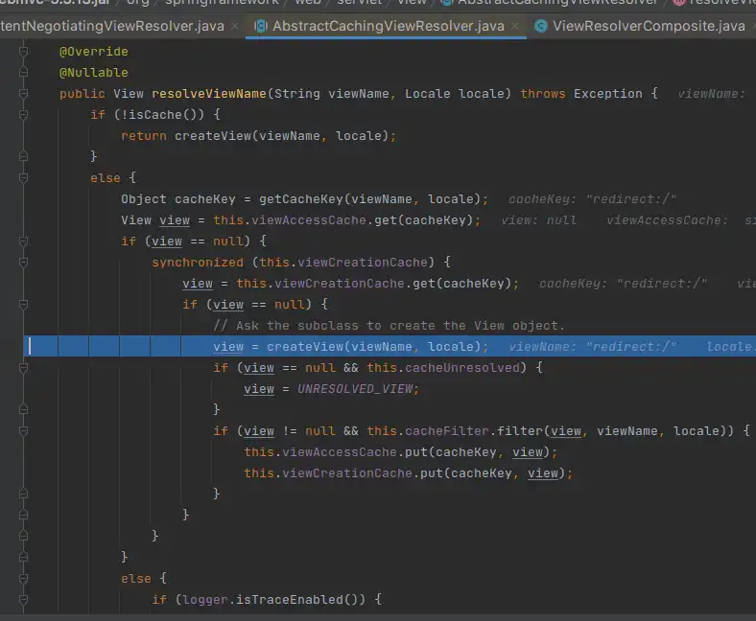Viewport: 756px width, 621px height.
Task: Fold the logger.isTraceEnabled if block
Action: [x=23, y=599]
